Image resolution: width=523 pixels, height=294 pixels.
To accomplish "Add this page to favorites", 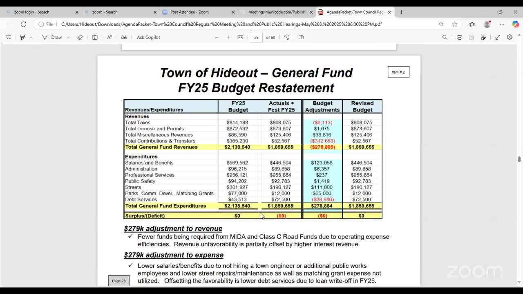I will pos(455,24).
